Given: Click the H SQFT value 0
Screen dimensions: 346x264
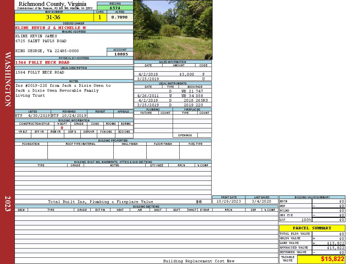Looking at the screenshot, I should (x=62, y=128).
